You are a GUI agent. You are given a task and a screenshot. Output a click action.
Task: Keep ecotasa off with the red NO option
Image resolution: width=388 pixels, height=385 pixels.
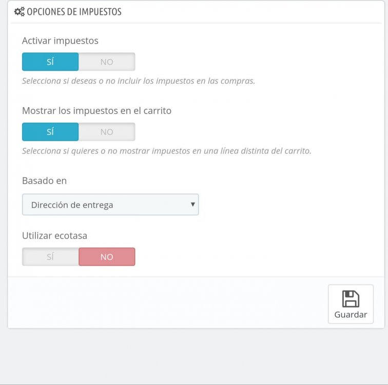tap(107, 257)
